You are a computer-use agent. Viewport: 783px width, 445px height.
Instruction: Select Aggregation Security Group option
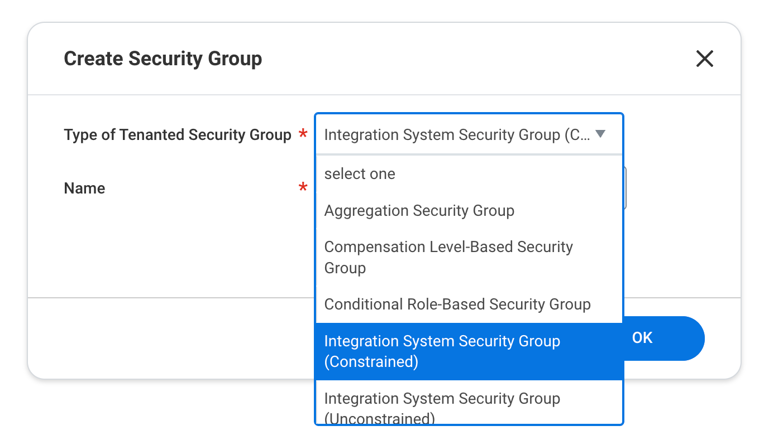(419, 211)
